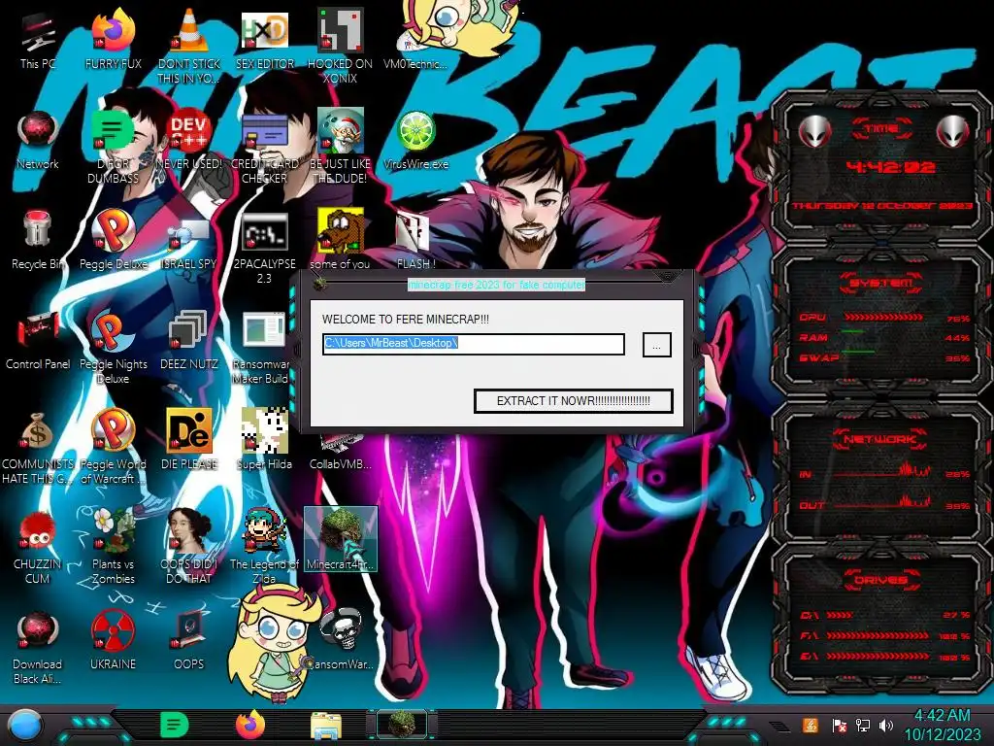994x746 pixels.
Task: Focus the extraction path input field
Action: coord(474,344)
